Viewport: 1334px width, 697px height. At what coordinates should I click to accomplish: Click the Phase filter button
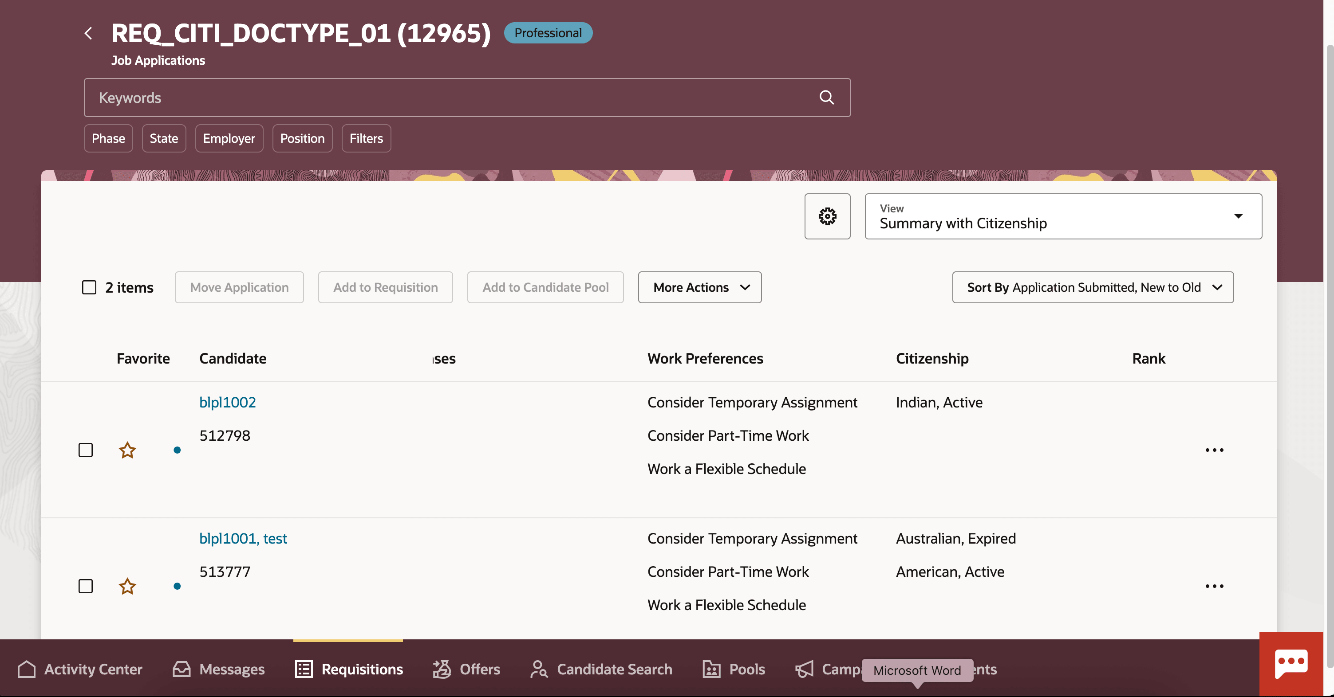point(108,138)
